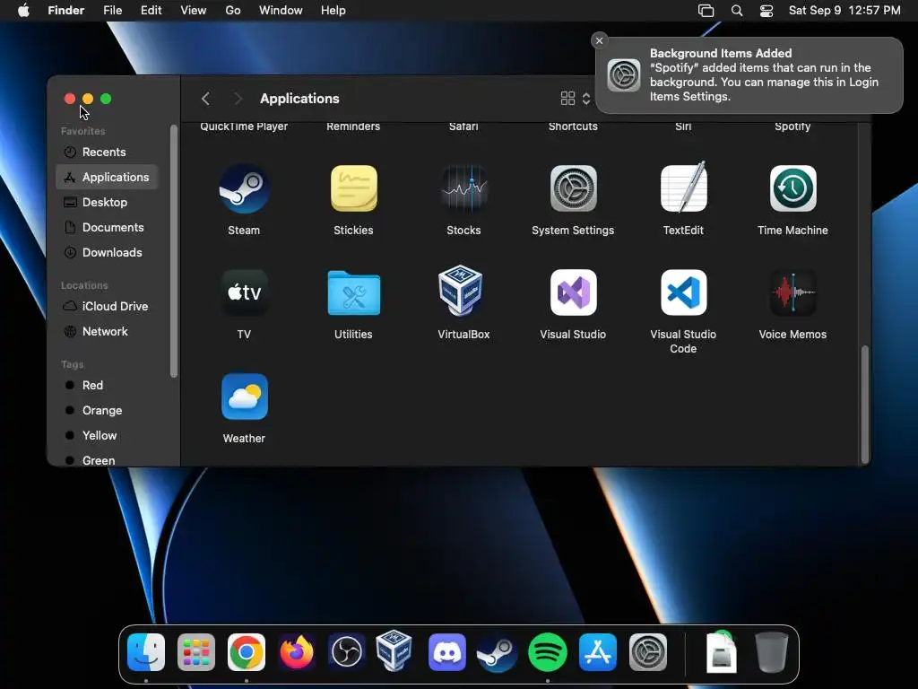Launch Discord from the Dock
The image size is (918, 689).
(447, 652)
